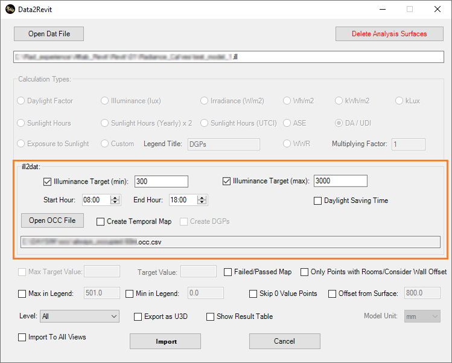This screenshot has width=452, height=363.
Task: Toggle Illuminance Target (max) checkbox
Action: click(x=226, y=181)
